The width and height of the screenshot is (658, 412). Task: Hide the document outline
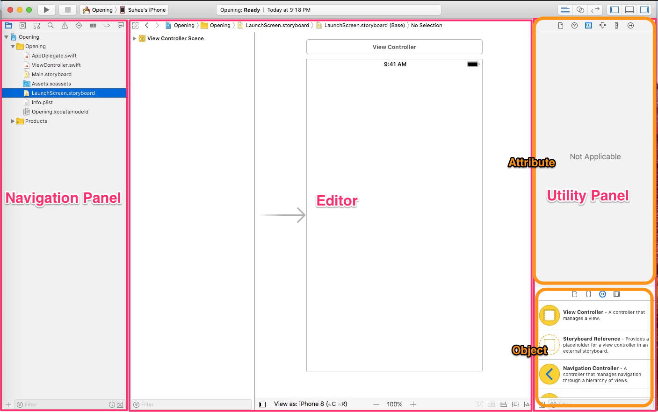(262, 405)
